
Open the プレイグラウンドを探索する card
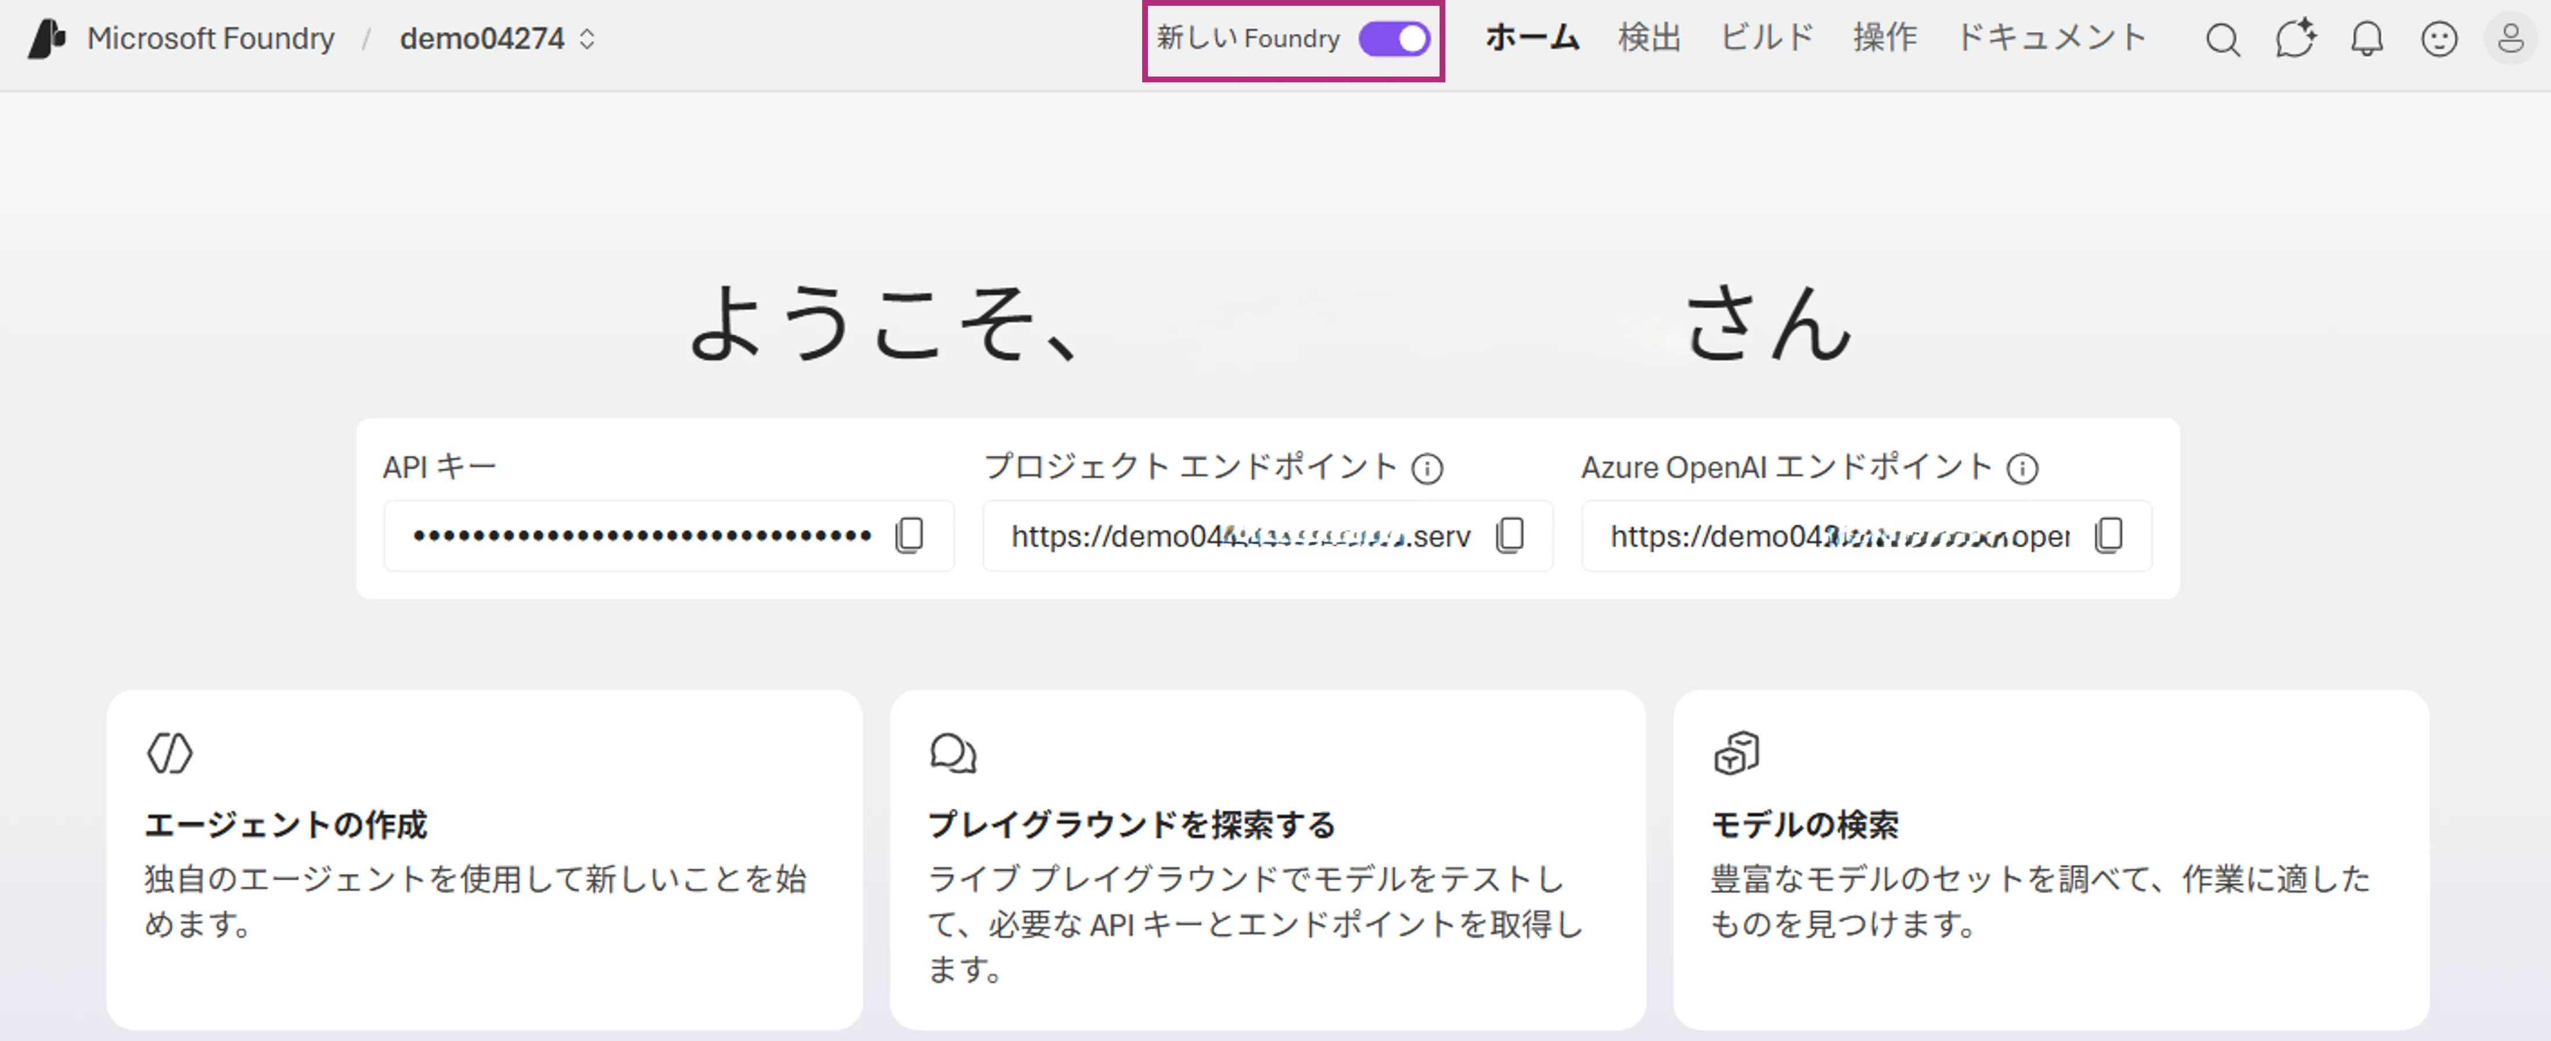coord(1267,859)
